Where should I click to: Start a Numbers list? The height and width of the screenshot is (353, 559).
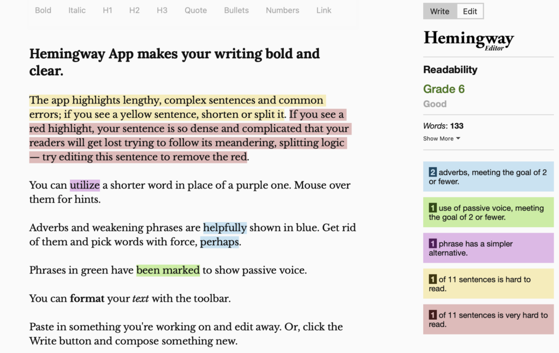click(282, 10)
